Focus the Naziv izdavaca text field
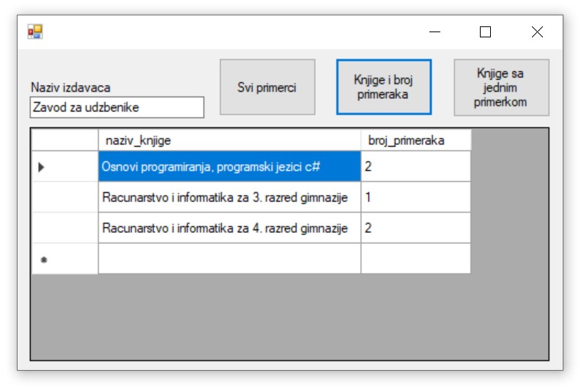Viewport: 581px width, 389px height. 117,107
